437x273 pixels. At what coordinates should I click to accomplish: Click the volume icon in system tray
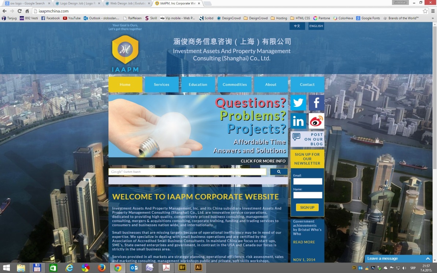click(x=404, y=268)
